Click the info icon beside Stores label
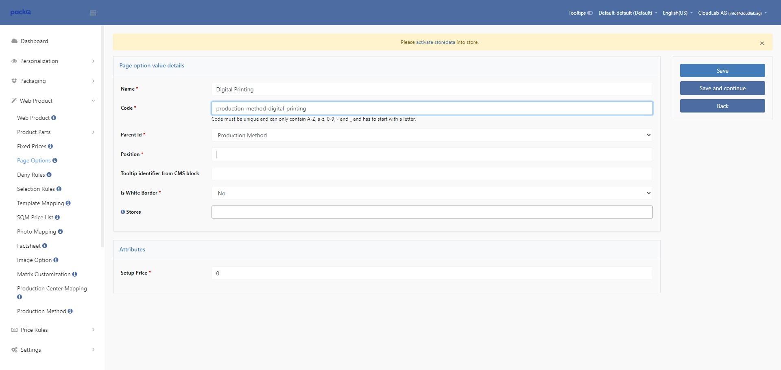 pos(123,212)
